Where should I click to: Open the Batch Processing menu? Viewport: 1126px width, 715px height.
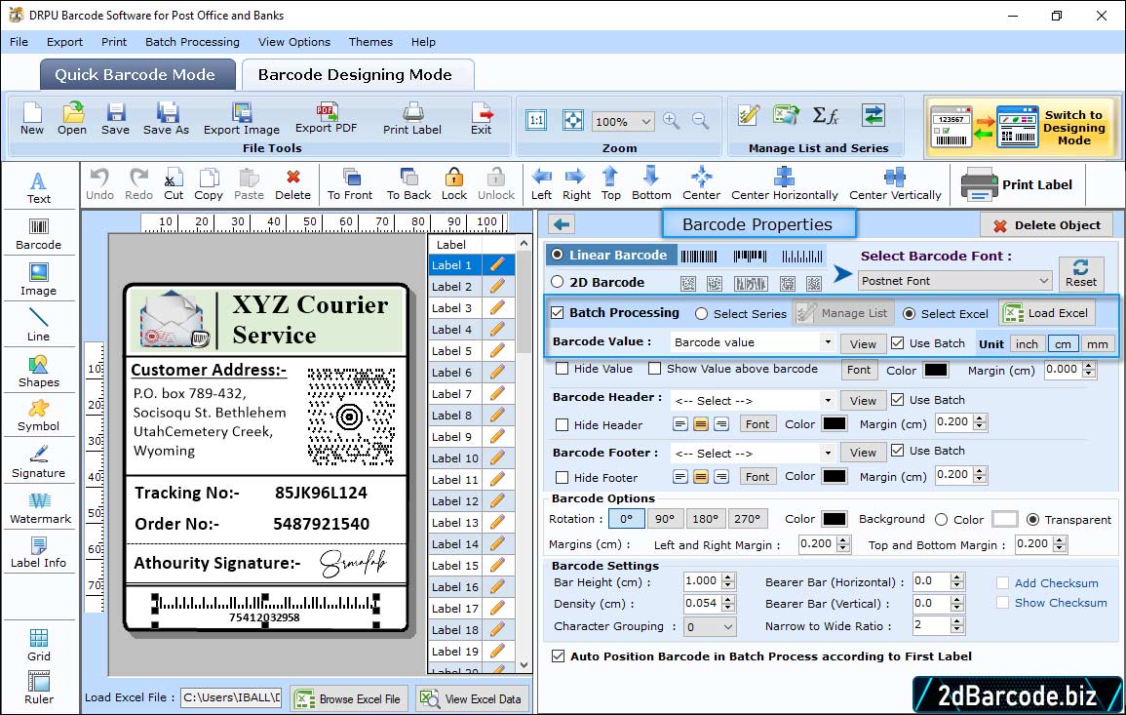192,42
